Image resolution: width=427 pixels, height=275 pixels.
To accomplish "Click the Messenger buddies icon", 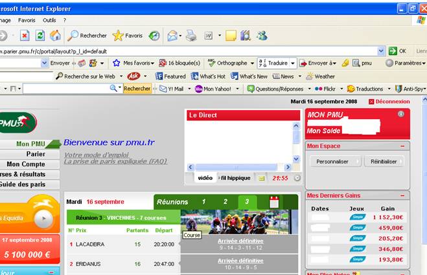I will click(262, 36).
